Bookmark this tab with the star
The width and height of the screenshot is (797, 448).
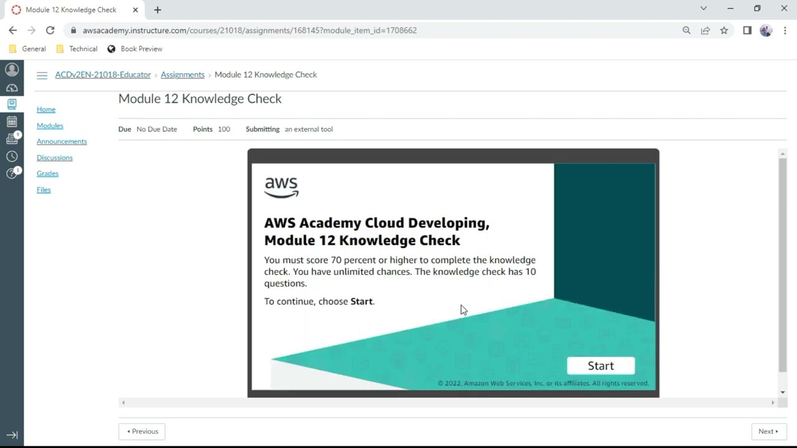(x=724, y=30)
